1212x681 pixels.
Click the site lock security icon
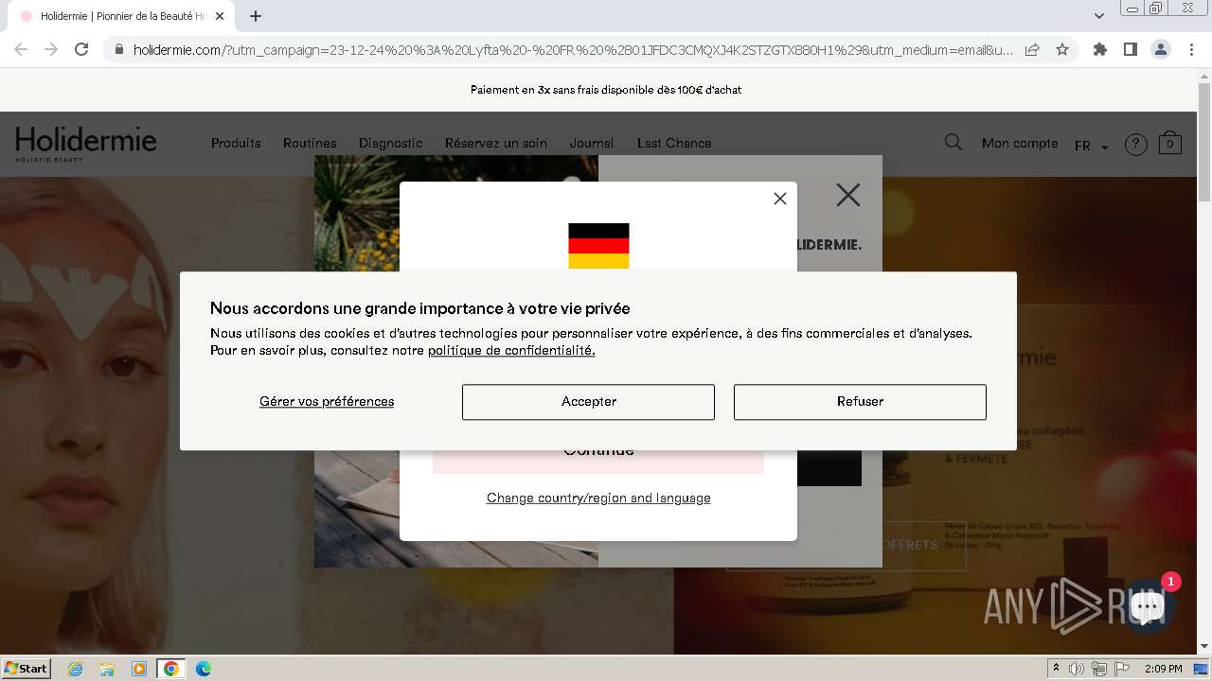coord(118,50)
